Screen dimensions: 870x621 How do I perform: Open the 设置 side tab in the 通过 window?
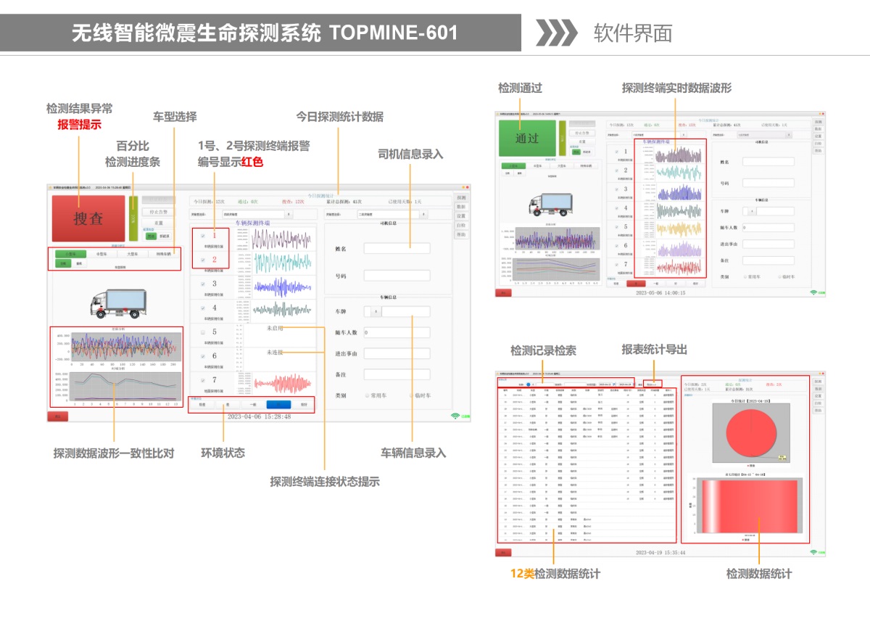[818, 136]
